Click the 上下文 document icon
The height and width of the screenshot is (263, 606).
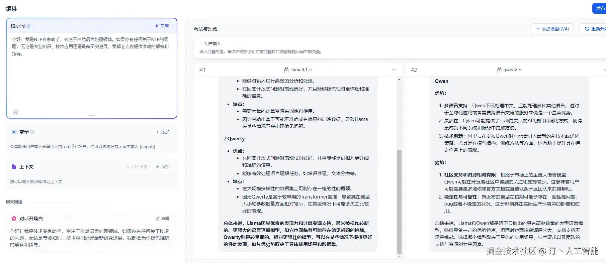[x=14, y=167]
